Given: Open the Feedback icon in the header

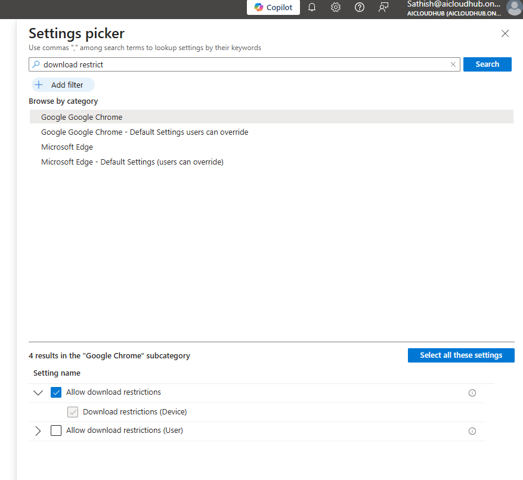Looking at the screenshot, I should 384,8.
